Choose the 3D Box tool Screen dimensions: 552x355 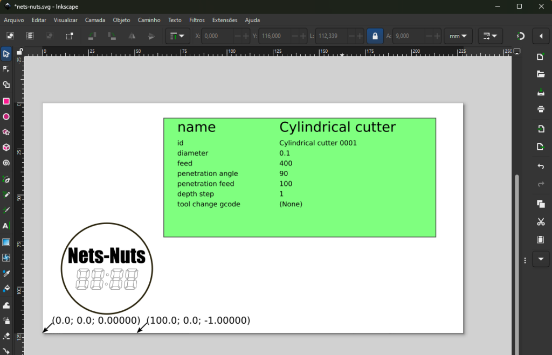point(6,148)
